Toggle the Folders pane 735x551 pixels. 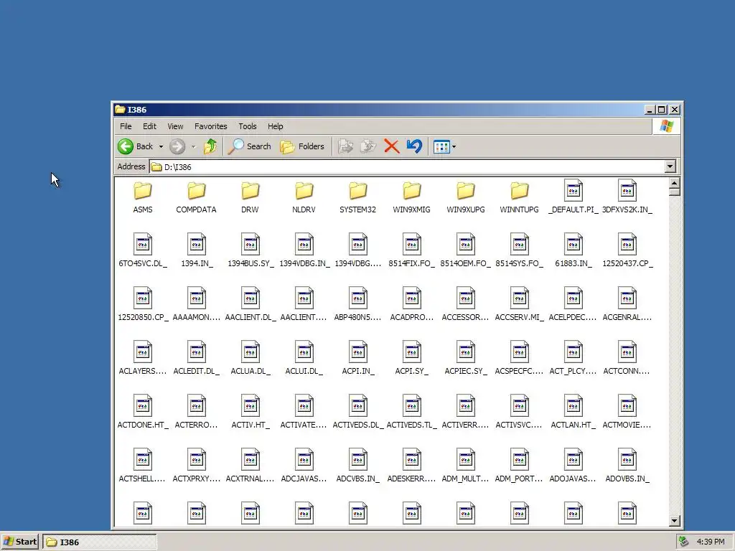[x=302, y=146]
